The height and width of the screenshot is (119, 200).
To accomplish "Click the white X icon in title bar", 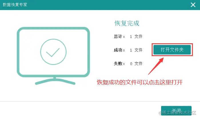I will tap(193, 5).
